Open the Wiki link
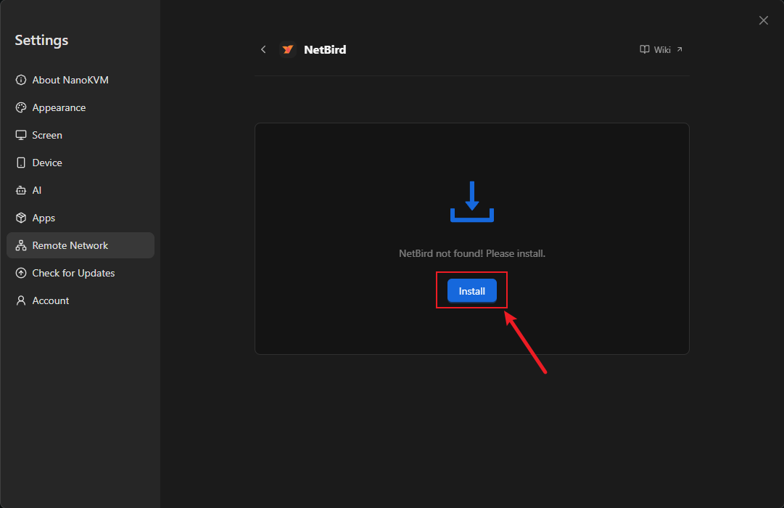 click(661, 49)
